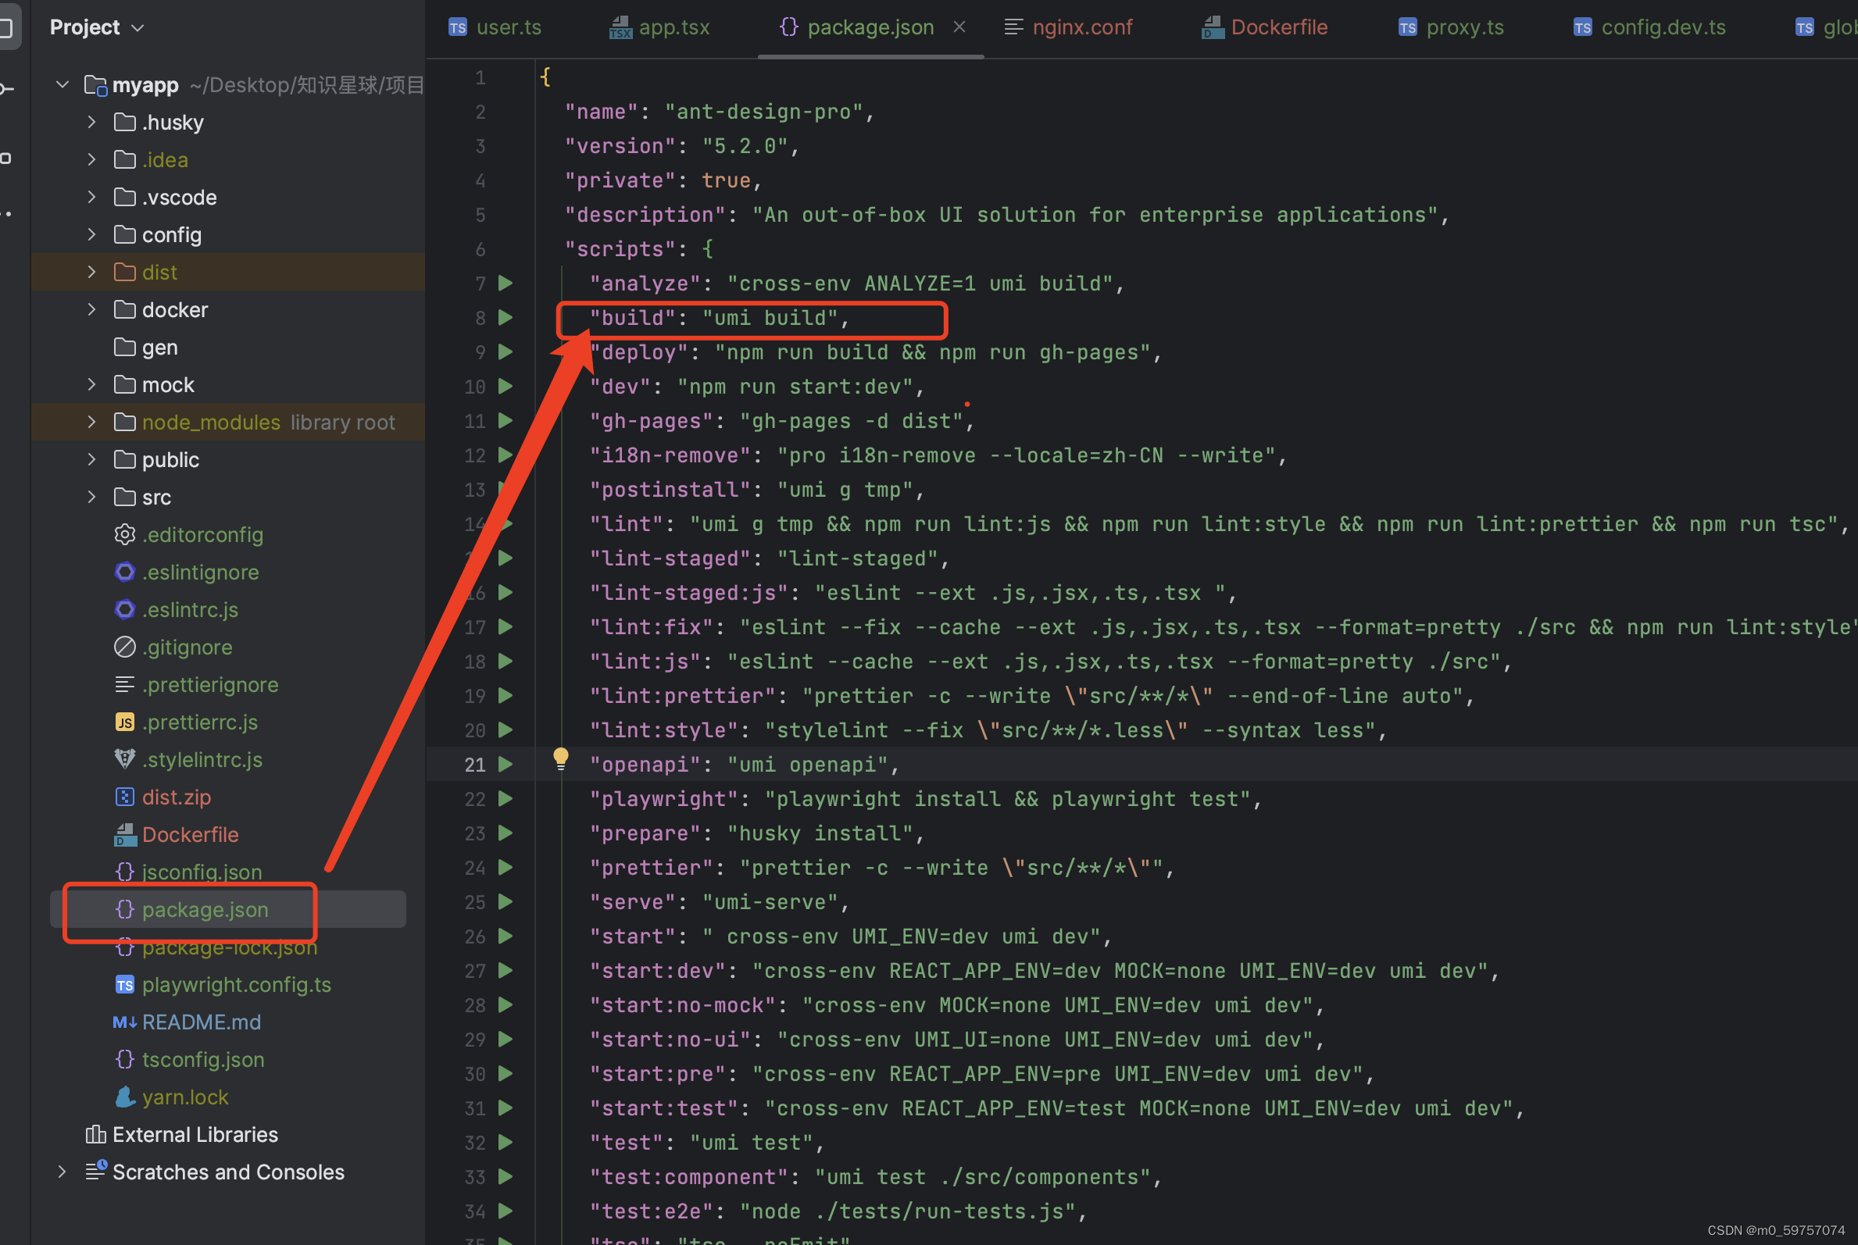Click the lightbulb icon on line 21
The height and width of the screenshot is (1245, 1858).
coord(560,762)
